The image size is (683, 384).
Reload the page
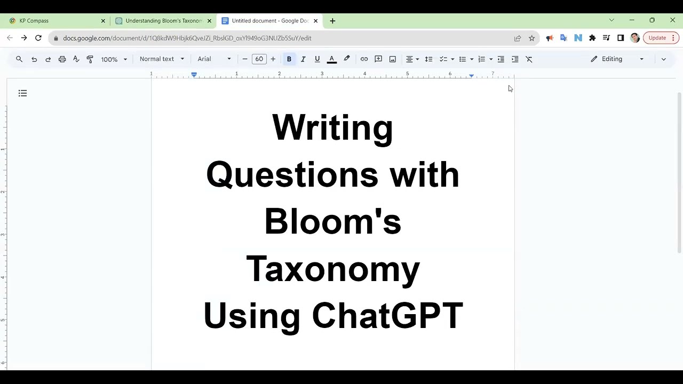click(38, 38)
